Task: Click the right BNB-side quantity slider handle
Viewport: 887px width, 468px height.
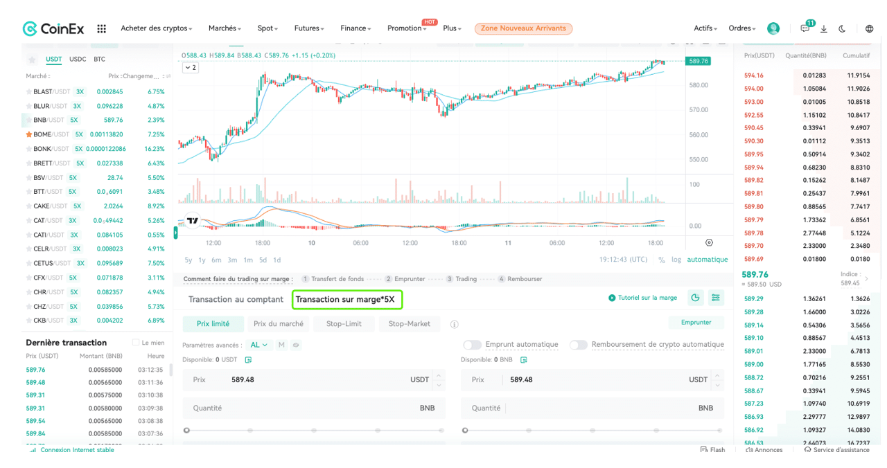Action: pos(465,431)
